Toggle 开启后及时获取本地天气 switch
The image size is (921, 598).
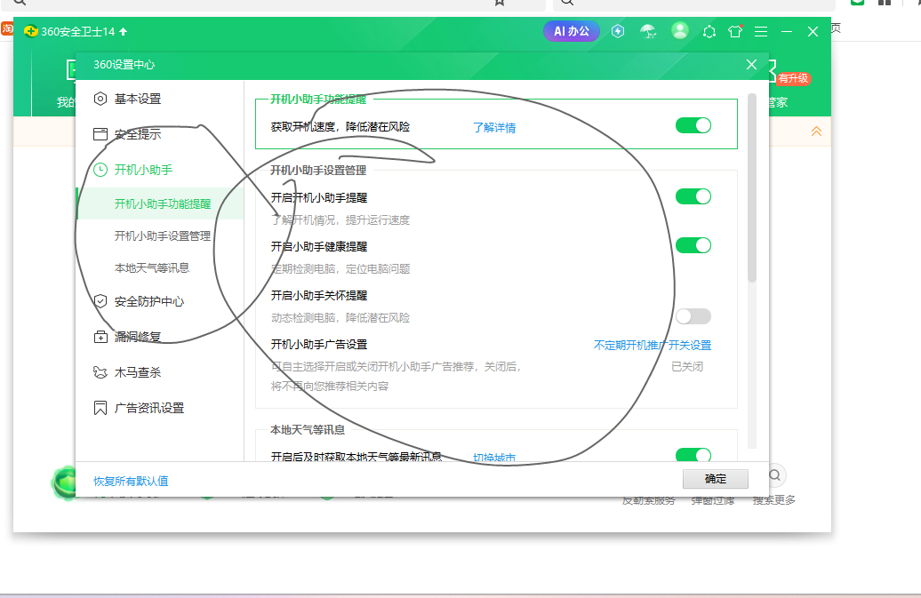click(693, 455)
